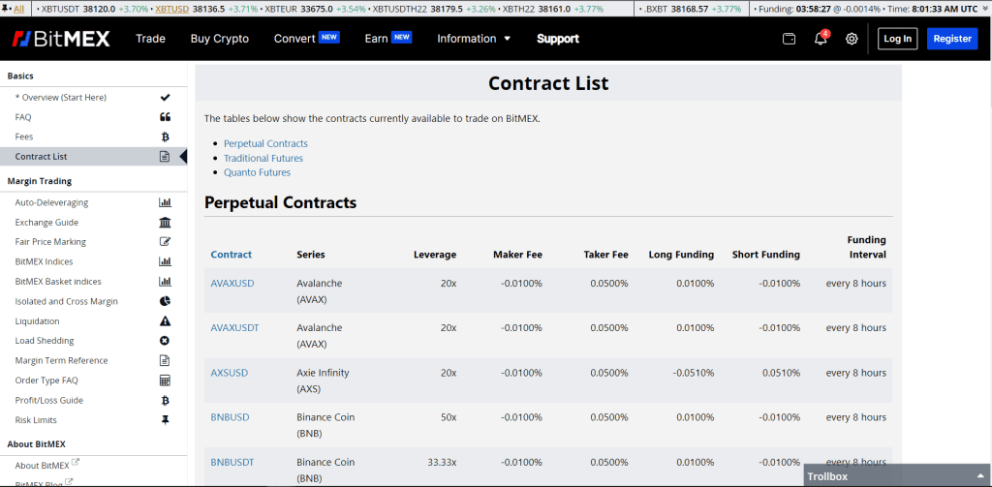Click the external link icon beside About BitMEX
Screen dimensions: 992x487
[x=76, y=463]
